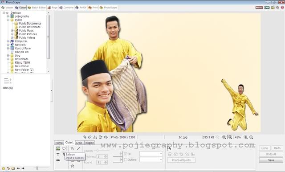285x172 pixels.
Task: Open the Combine tab
Action: [66, 8]
